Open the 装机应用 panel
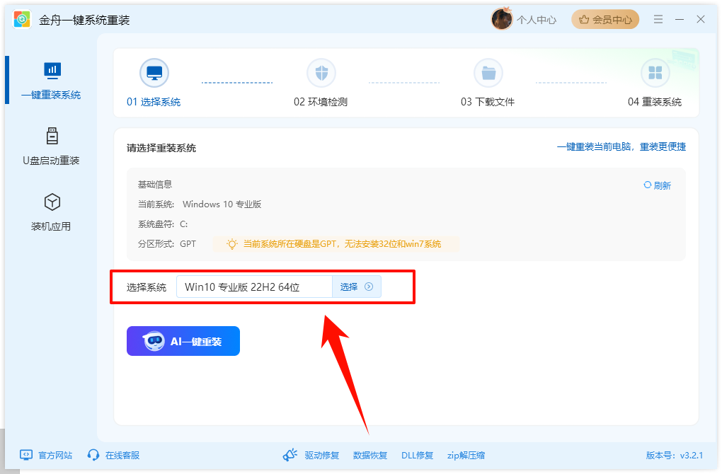 pyautogui.click(x=51, y=210)
